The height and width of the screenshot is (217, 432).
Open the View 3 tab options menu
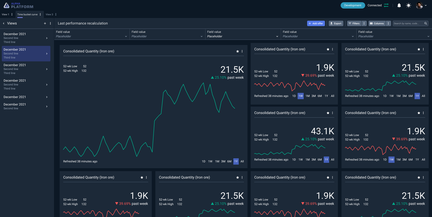tap(56, 14)
